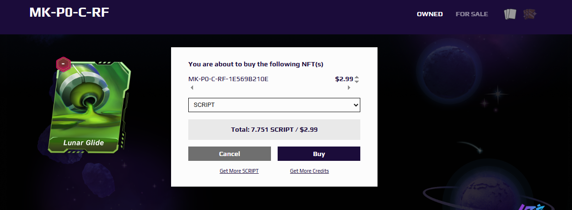Open the Get More SCRIPT link
572x210 pixels.
point(239,171)
